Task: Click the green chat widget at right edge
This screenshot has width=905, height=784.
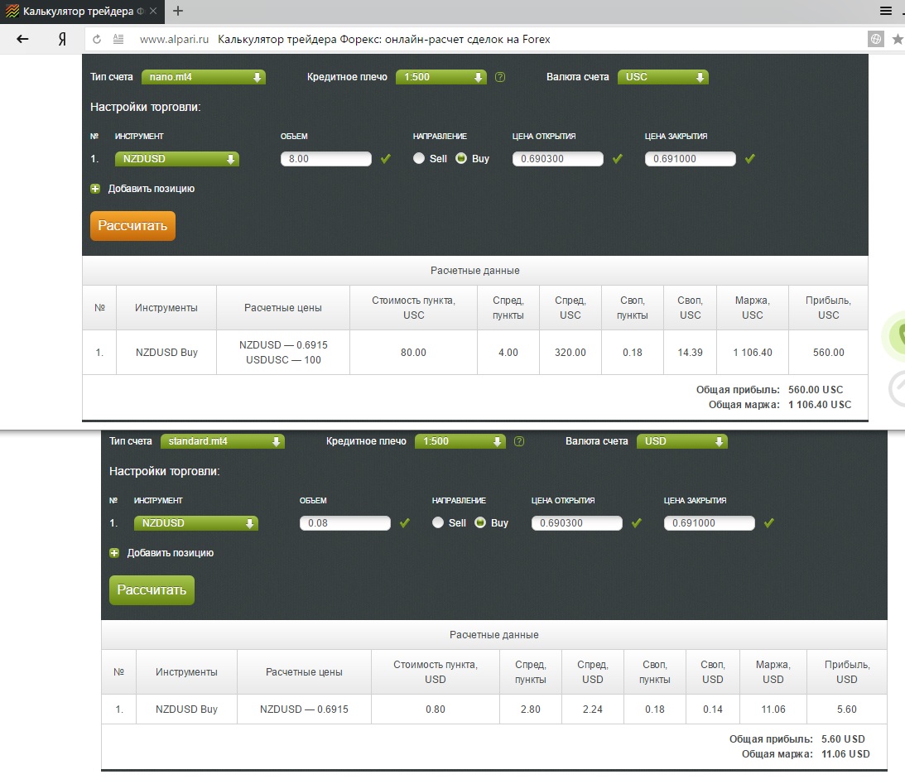Action: [x=896, y=336]
